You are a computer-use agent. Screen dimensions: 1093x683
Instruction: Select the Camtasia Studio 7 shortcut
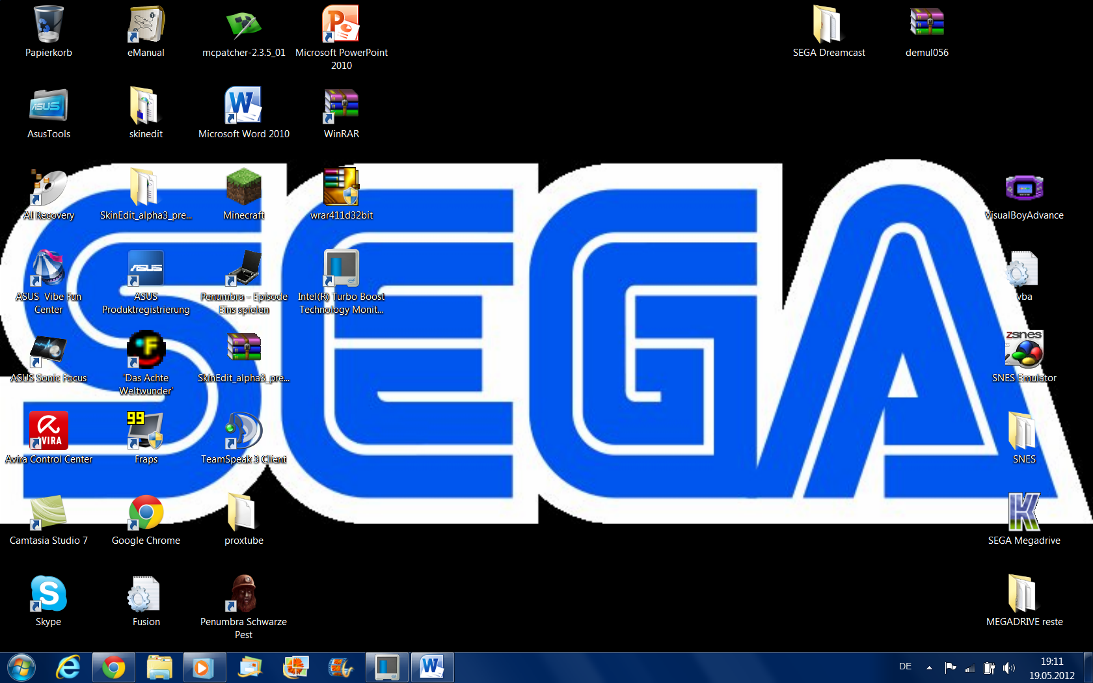click(x=48, y=513)
